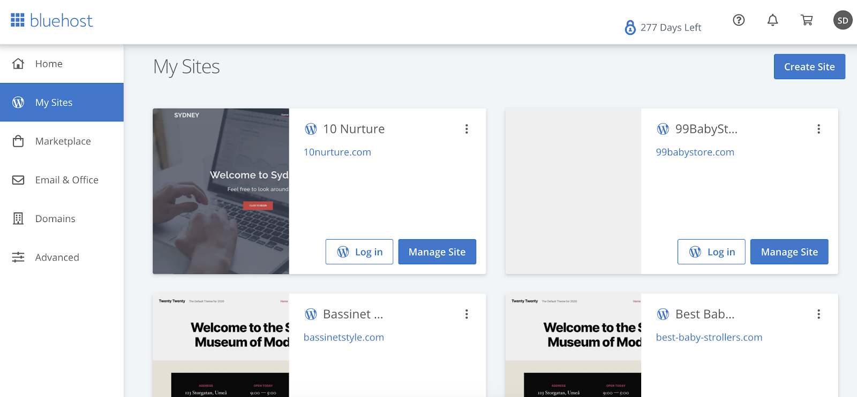Open the help question mark icon
857x397 pixels.
[739, 20]
